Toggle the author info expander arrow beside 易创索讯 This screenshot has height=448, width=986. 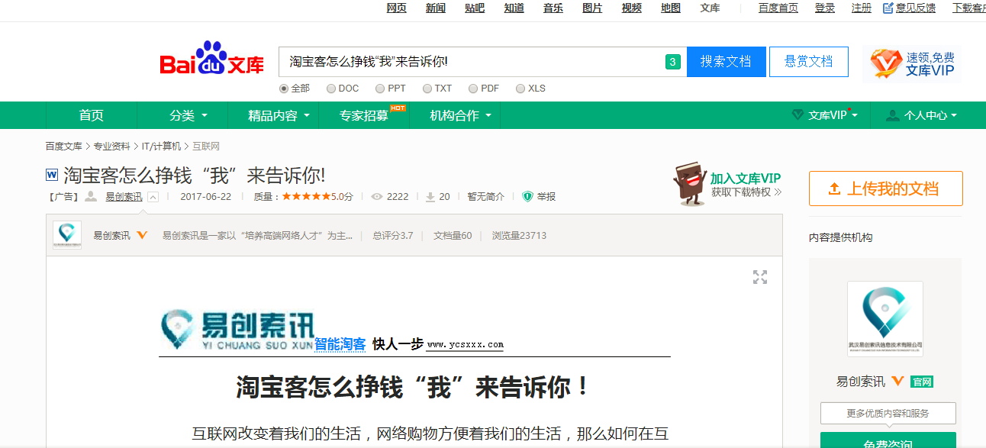click(153, 197)
